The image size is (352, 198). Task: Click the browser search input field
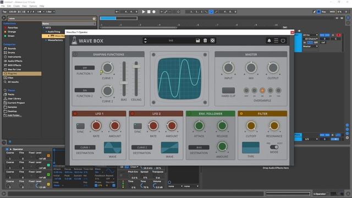(x=50, y=19)
